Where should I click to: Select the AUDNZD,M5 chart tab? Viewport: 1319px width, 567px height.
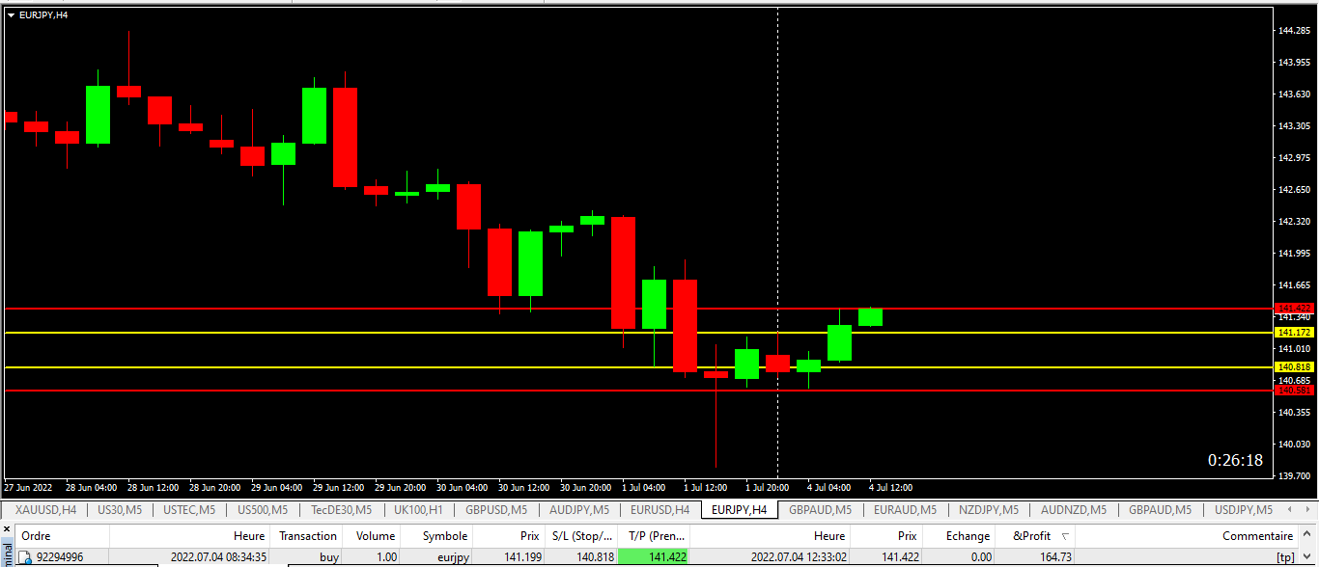pyautogui.click(x=1074, y=509)
